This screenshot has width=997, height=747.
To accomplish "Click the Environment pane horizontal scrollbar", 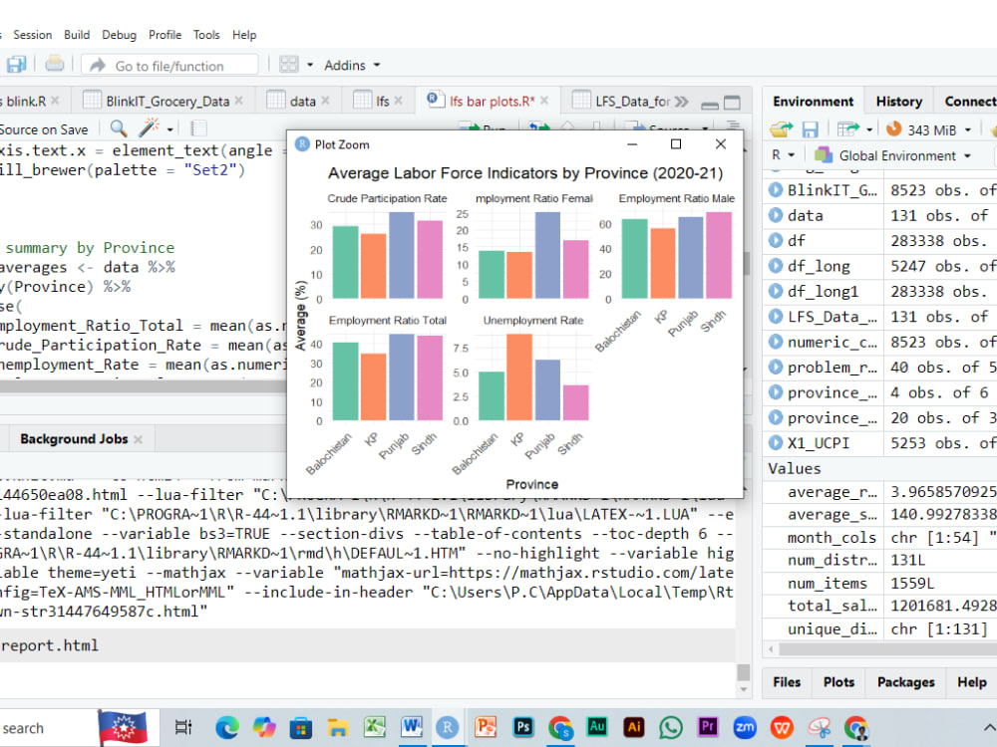I will coord(887,649).
